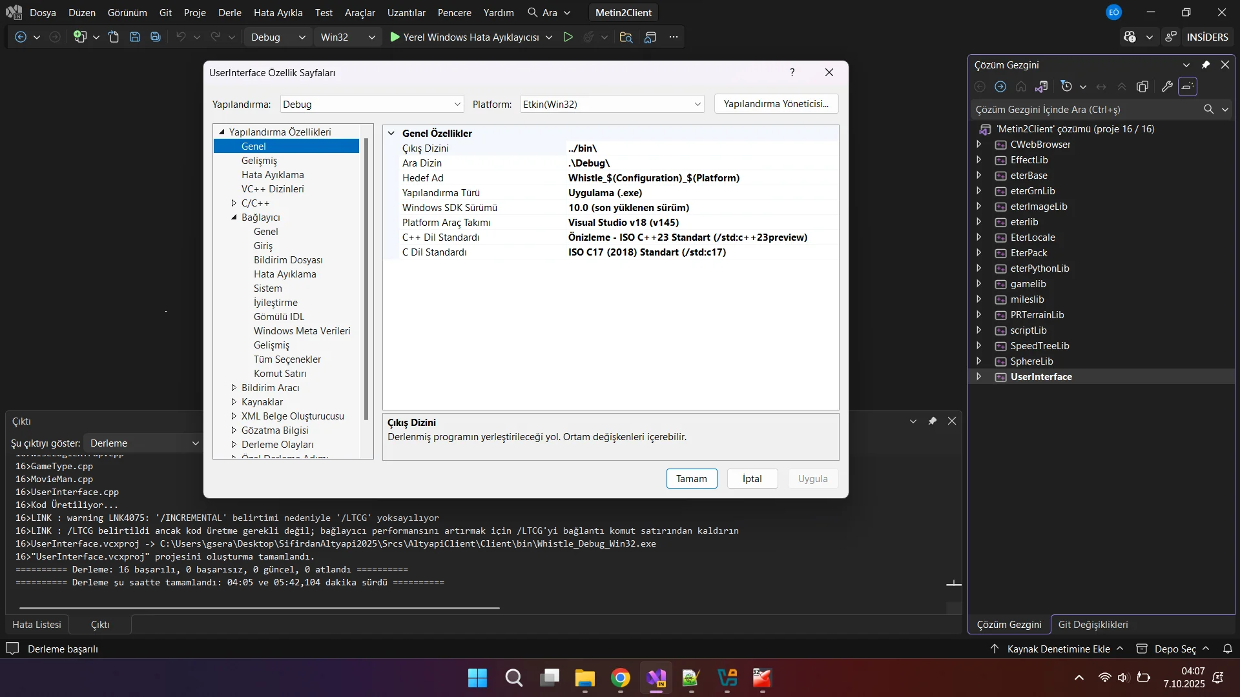
Task: Click the Tamam button
Action: point(691,478)
